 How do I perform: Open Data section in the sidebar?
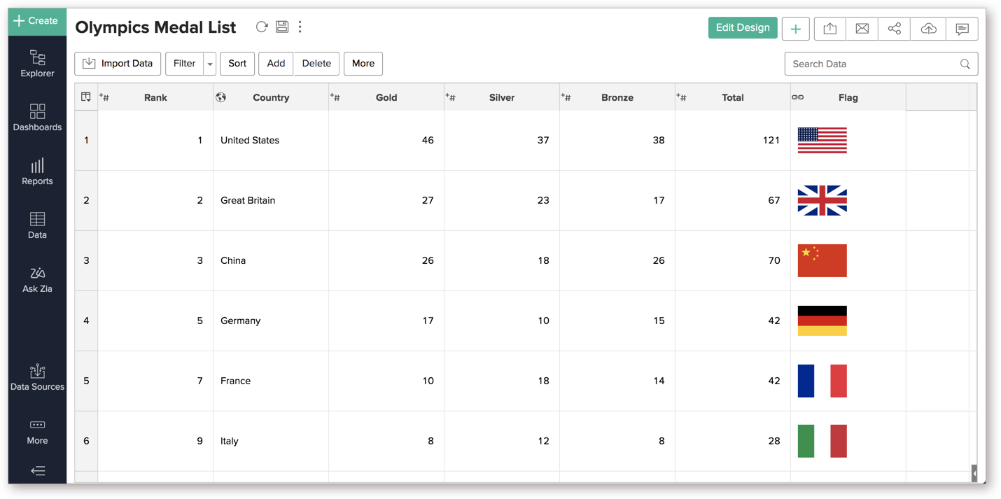click(x=37, y=225)
